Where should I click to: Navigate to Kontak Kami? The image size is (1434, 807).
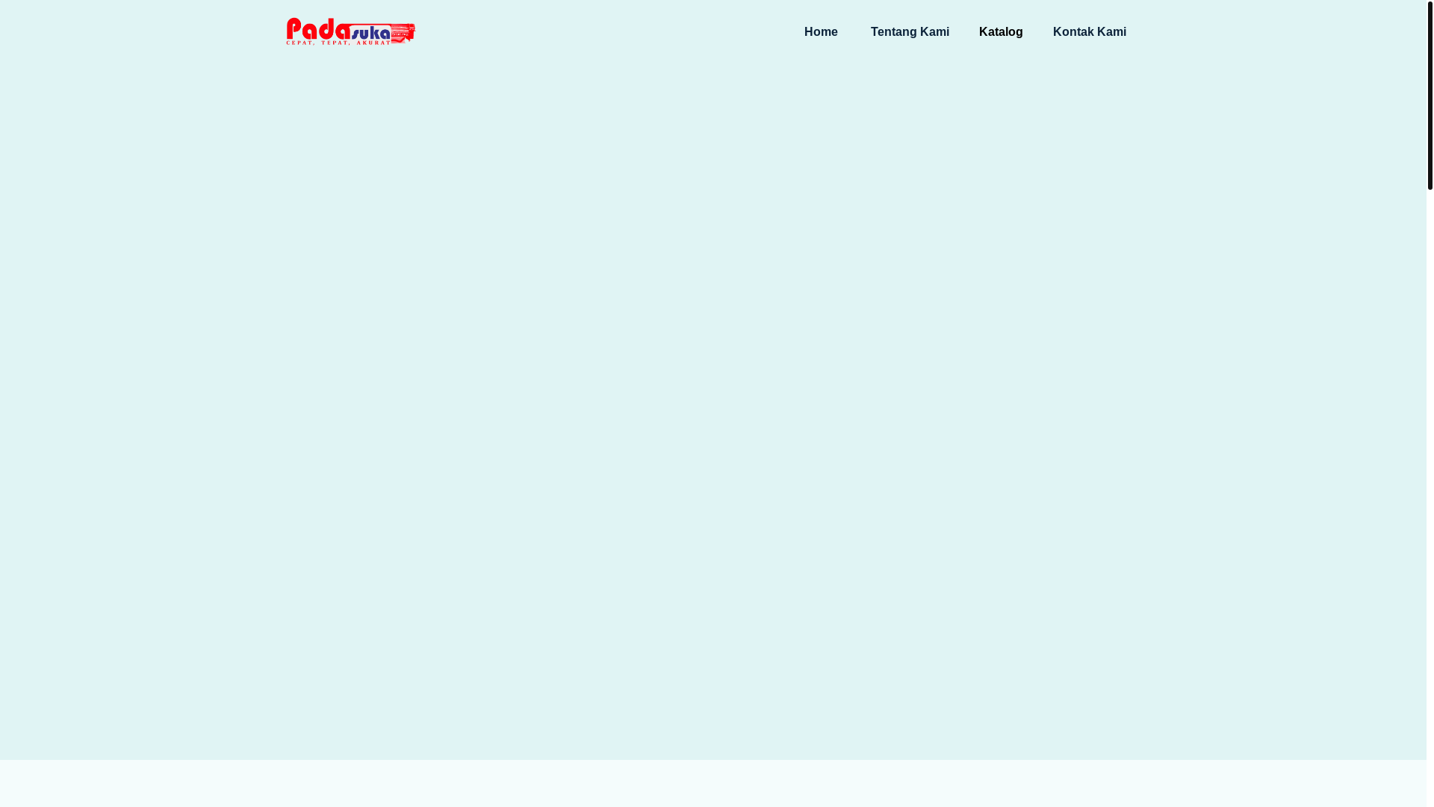pos(1090,32)
